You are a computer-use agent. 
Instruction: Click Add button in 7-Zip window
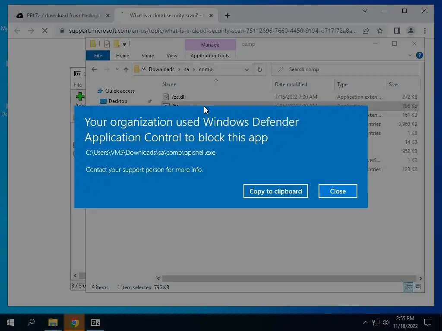click(x=80, y=99)
